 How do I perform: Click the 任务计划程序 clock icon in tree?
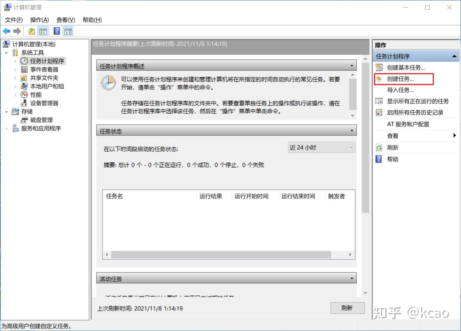24,61
